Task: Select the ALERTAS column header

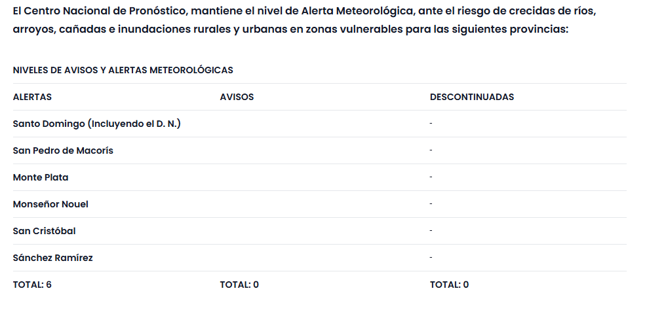Action: [x=32, y=97]
